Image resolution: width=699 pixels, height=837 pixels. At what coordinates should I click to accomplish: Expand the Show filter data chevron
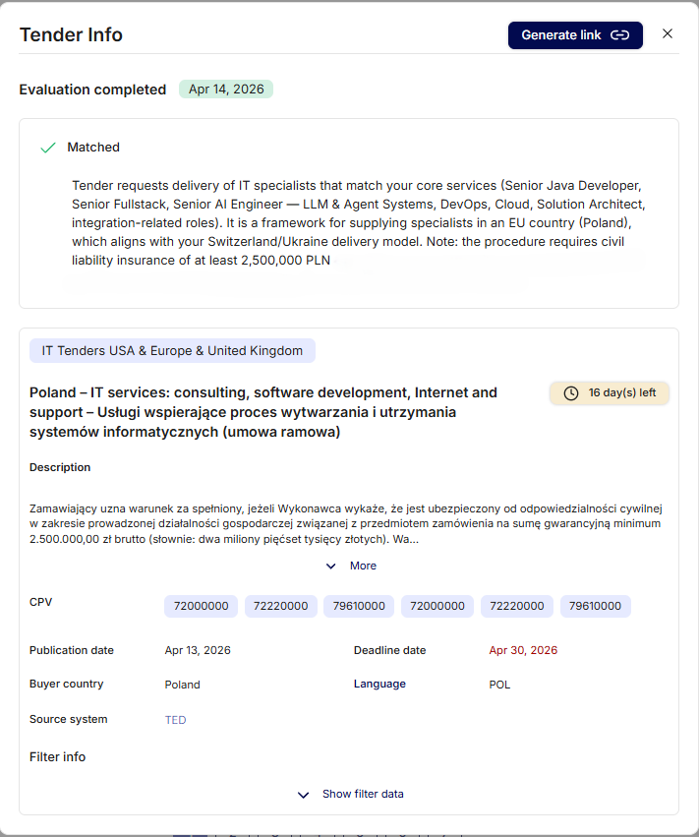point(304,795)
